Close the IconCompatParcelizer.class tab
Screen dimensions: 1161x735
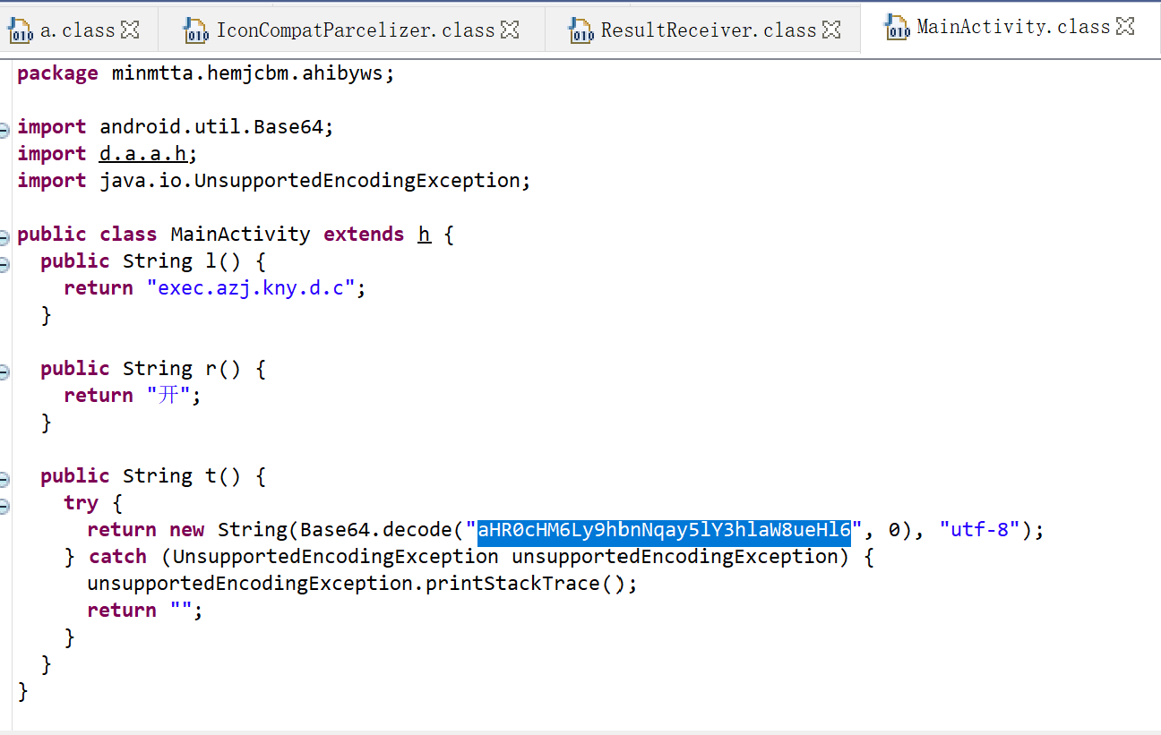(x=510, y=30)
